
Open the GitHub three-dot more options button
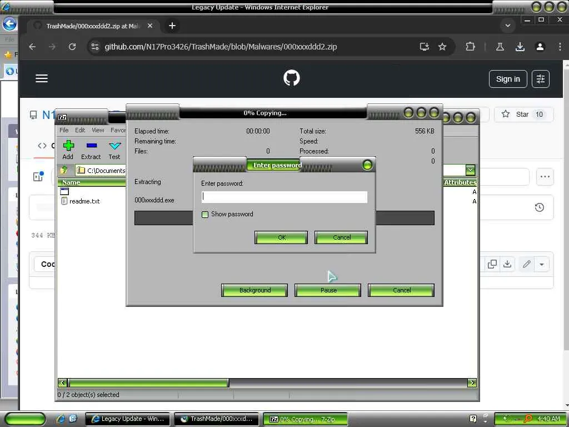point(545,177)
